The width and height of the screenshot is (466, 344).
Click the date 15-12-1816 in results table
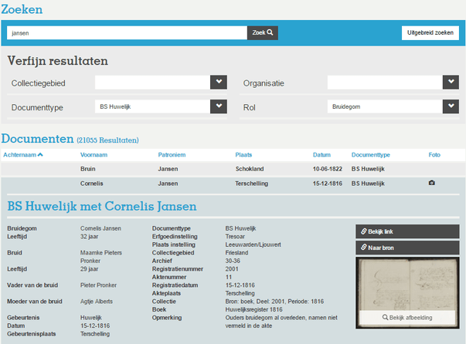[327, 184]
